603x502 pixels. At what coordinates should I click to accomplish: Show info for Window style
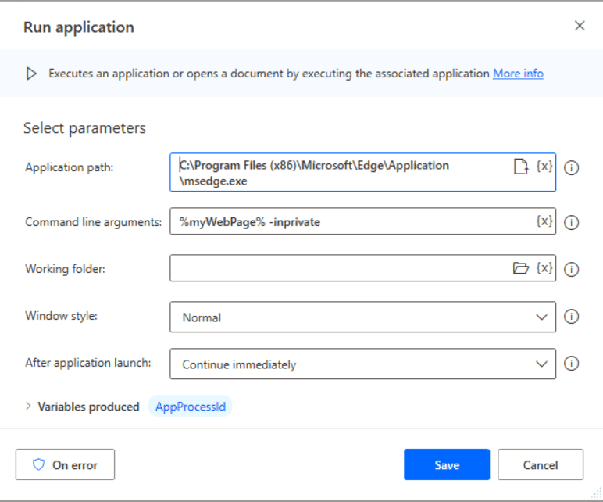[x=571, y=317]
